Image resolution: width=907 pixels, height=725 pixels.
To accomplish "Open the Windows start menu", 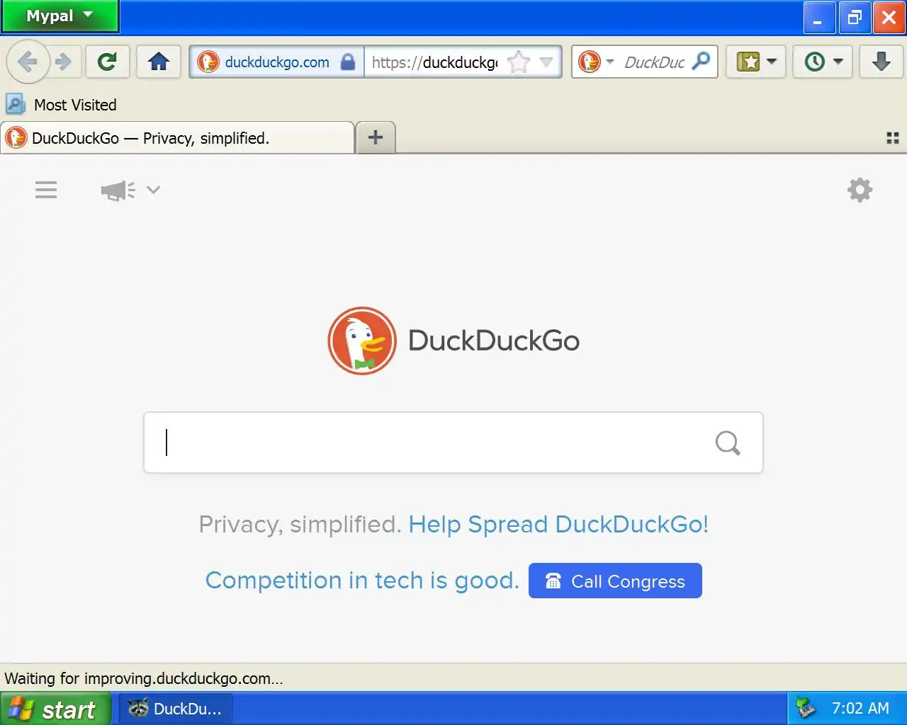I will [x=55, y=709].
